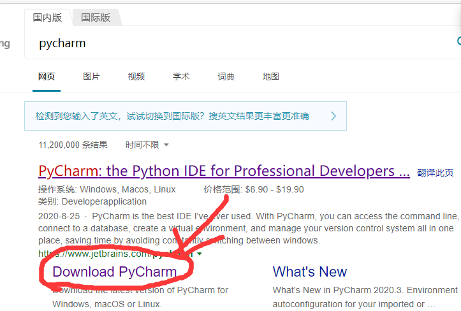Viewport: 461px width, 311px height.
Task: Click the 类别: Developerapplication text
Action: [x=92, y=201]
